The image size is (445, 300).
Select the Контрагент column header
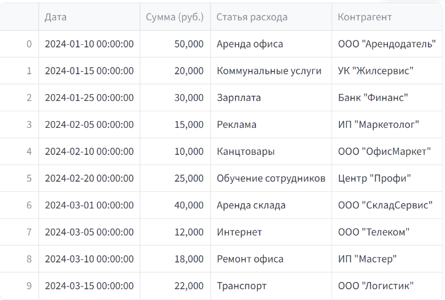(x=387, y=17)
